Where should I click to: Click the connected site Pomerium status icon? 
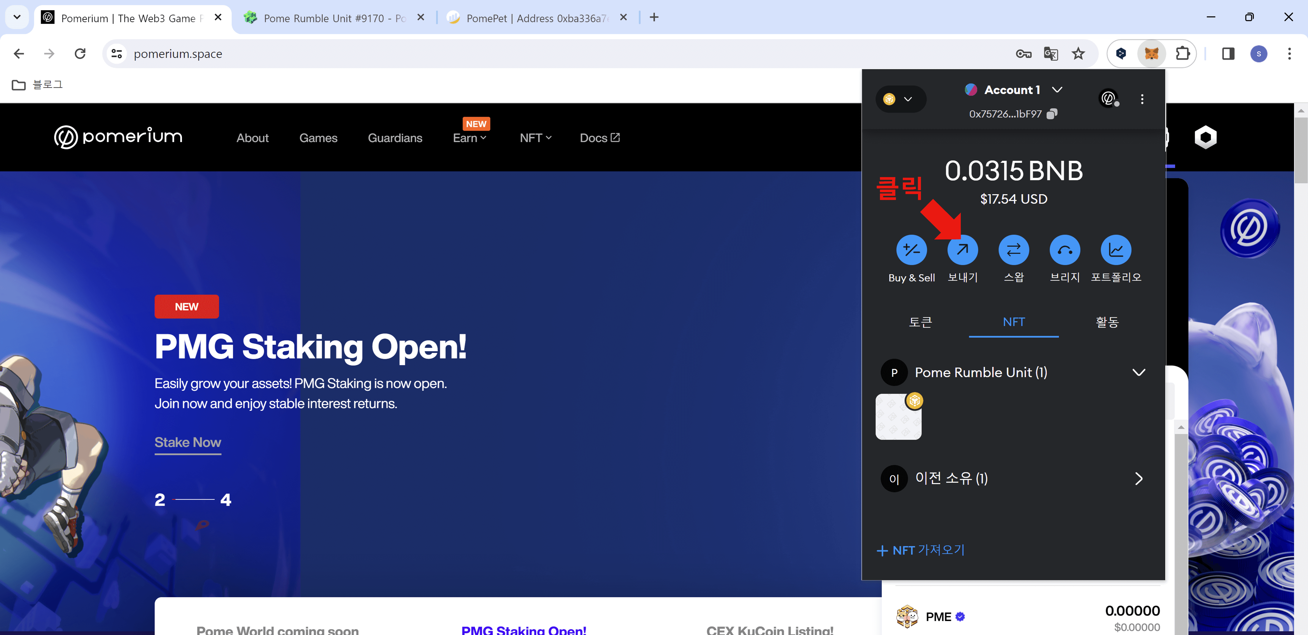[1108, 98]
